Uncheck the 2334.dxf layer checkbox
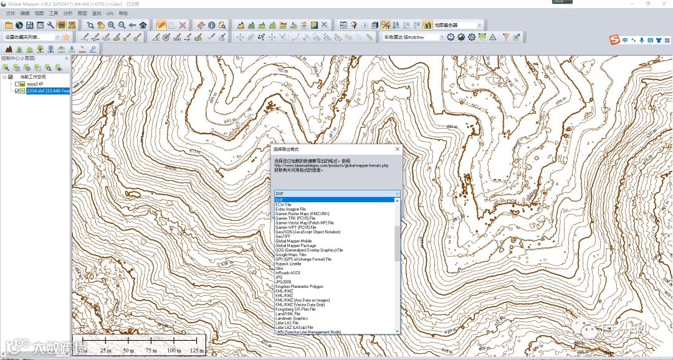The height and width of the screenshot is (360, 673). [x=17, y=91]
